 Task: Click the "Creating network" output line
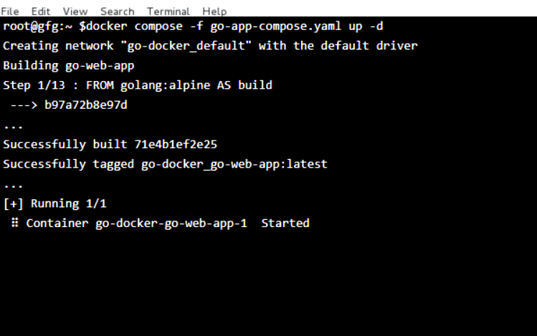click(210, 46)
